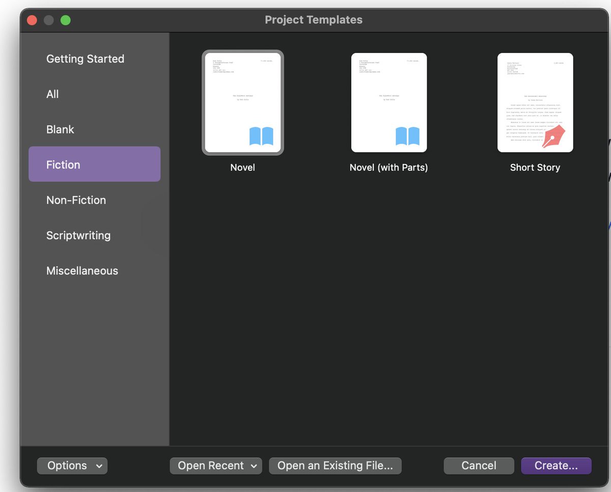The image size is (611, 492).
Task: Expand the Options dropdown menu
Action: [72, 466]
